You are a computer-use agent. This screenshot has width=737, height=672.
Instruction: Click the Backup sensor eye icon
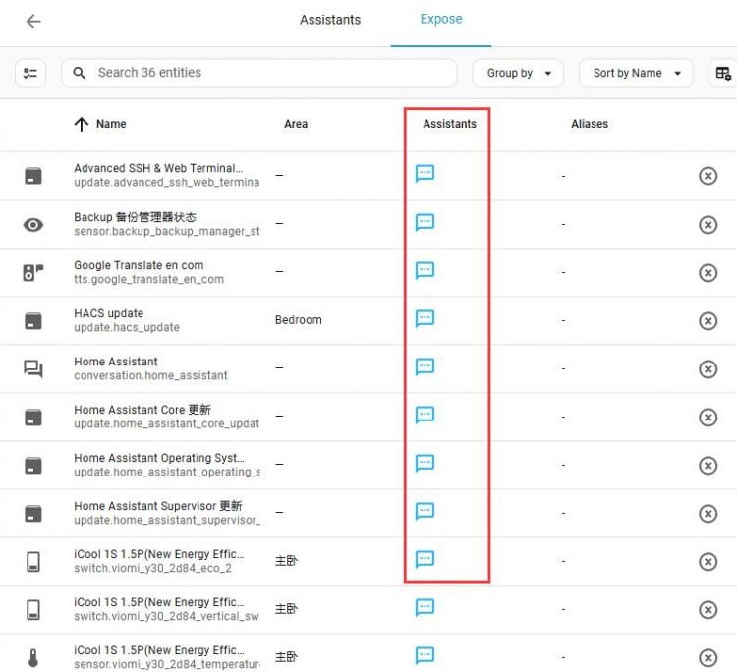coord(33,224)
